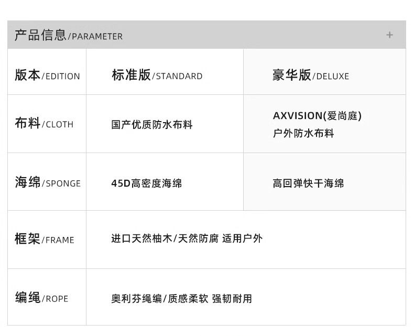Screen dimensions: 414x336
Task: Select the 编绳/ROPE row label
Action: pyautogui.click(x=41, y=298)
